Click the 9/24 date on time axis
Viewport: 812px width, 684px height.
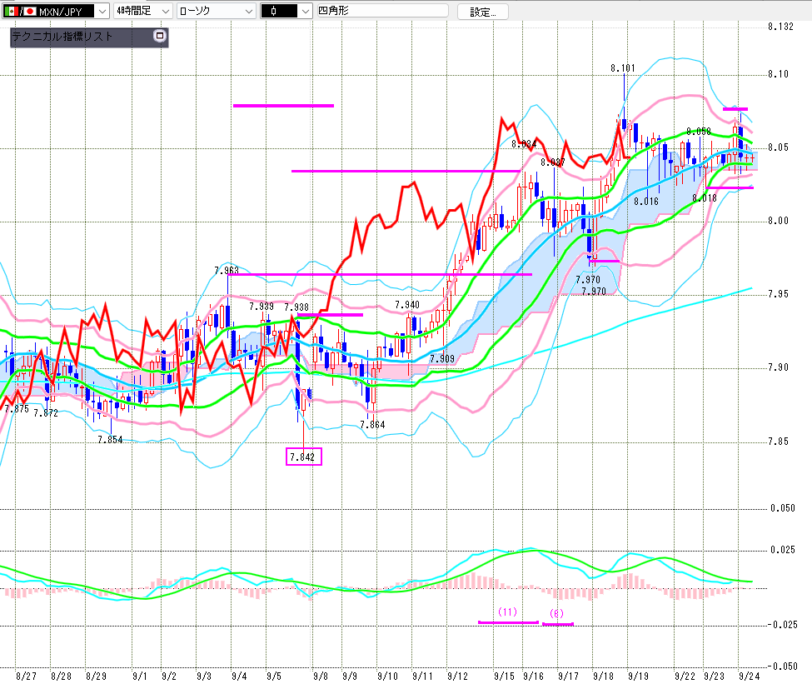click(748, 675)
